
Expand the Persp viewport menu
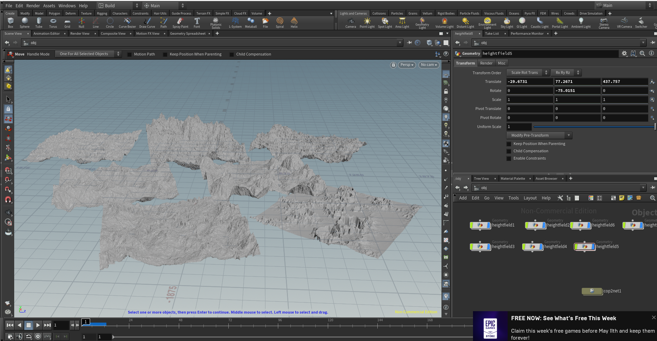[x=407, y=65]
